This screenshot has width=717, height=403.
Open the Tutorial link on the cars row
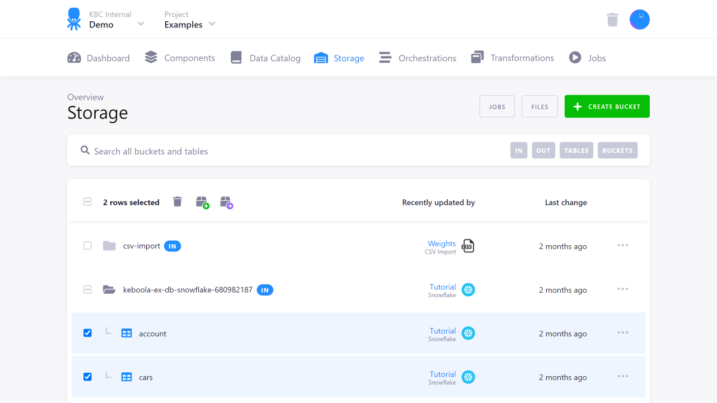442,374
